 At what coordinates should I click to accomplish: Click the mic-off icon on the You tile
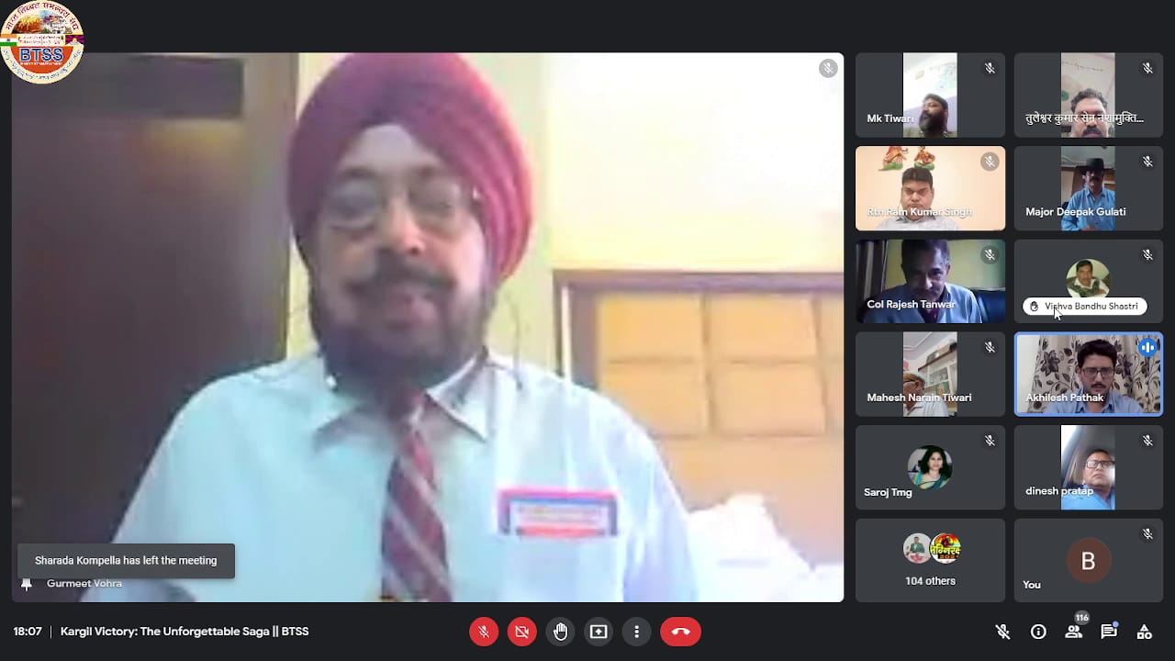(1147, 533)
